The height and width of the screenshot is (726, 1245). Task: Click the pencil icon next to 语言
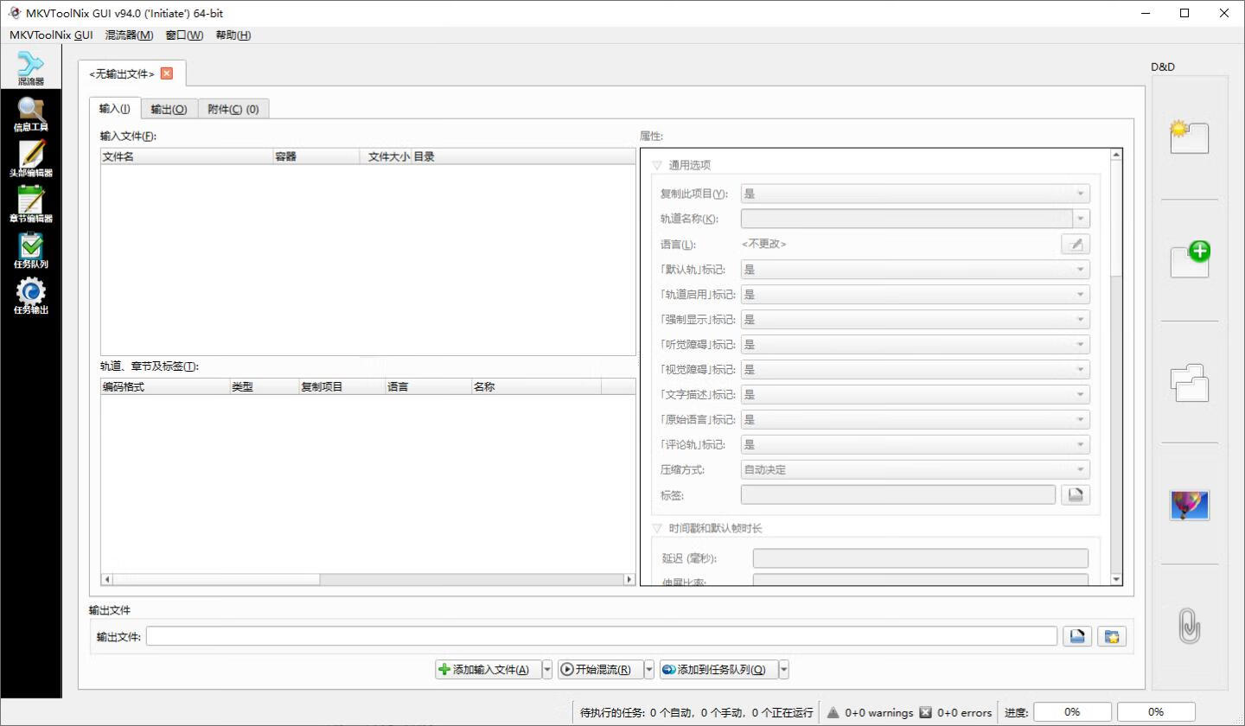pyautogui.click(x=1075, y=244)
